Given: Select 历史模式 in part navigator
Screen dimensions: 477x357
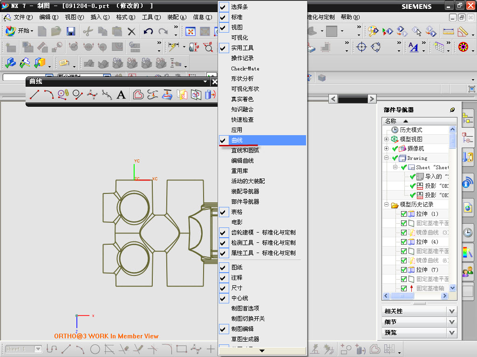Looking at the screenshot, I should [411, 130].
